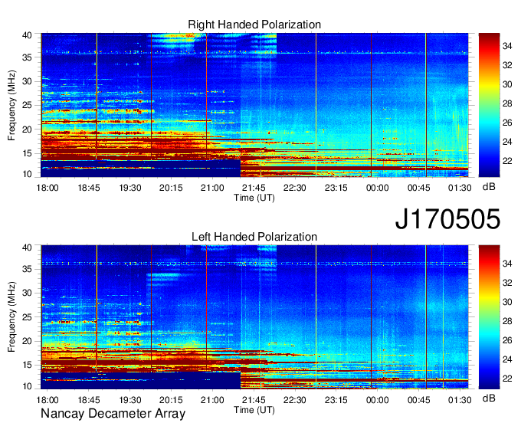Click 20 MHz frequency tick on Left Handed plot

[27, 341]
